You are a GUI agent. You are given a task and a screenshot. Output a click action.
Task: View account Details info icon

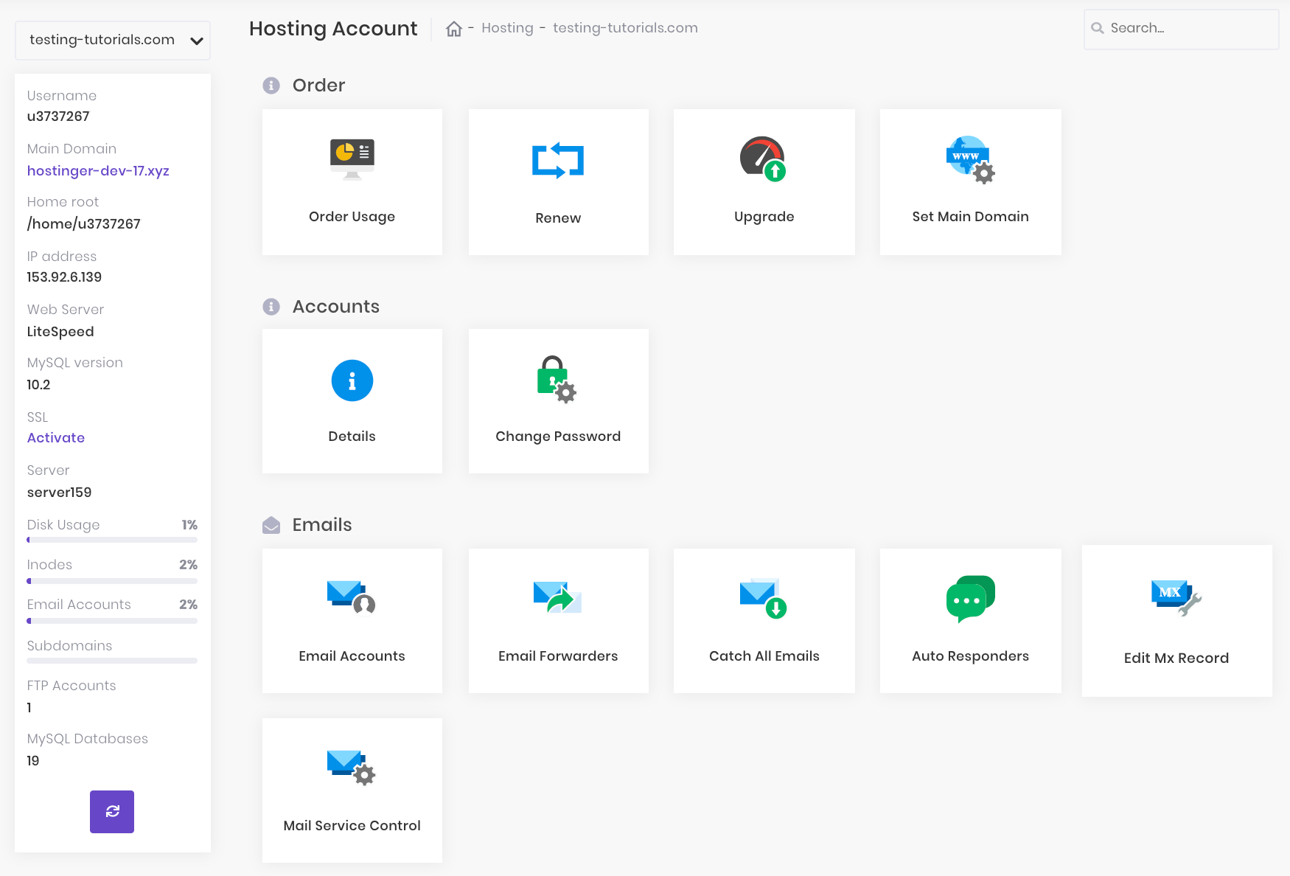[352, 380]
